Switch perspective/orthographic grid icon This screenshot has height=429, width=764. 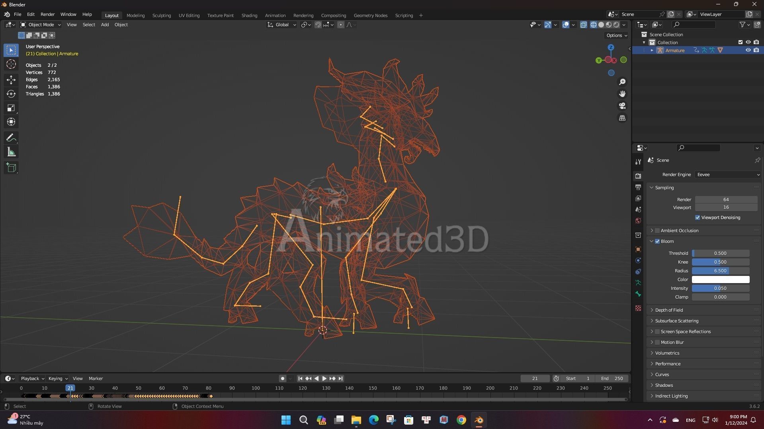click(x=622, y=118)
